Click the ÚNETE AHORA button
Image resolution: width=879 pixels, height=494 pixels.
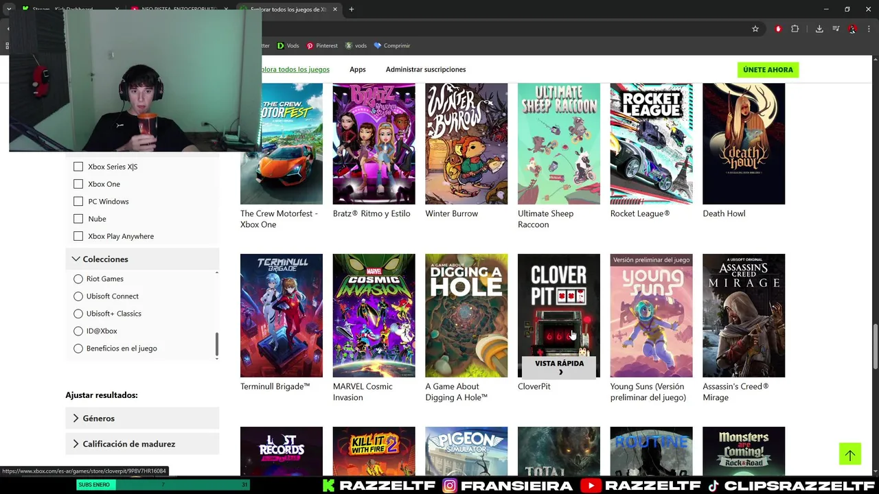click(768, 69)
